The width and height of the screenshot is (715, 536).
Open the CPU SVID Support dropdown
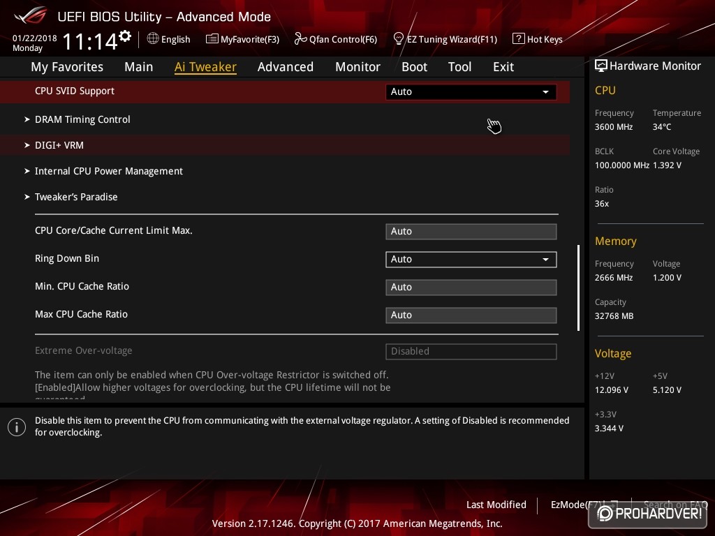[471, 91]
